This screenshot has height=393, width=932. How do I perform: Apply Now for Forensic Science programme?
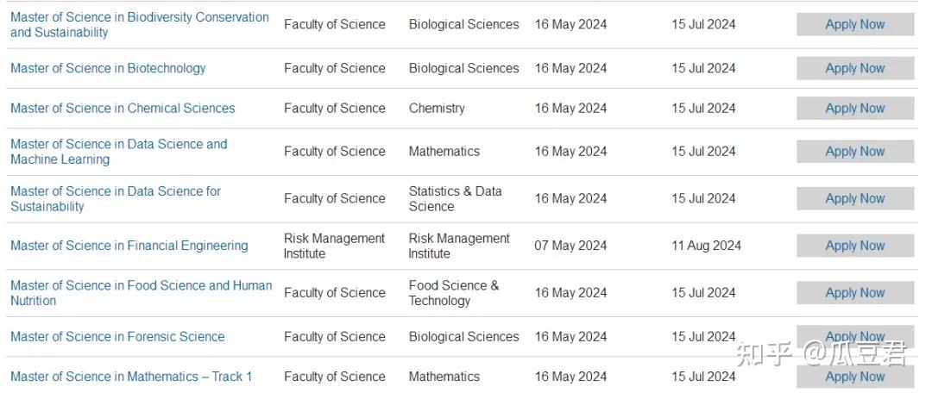tap(854, 336)
